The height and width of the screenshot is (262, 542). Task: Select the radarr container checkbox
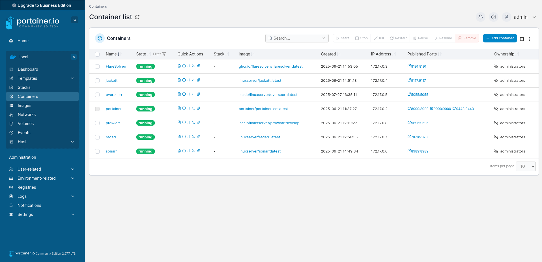pos(97,137)
